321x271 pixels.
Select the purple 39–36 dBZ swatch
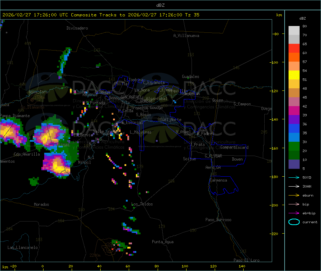pos(294,120)
